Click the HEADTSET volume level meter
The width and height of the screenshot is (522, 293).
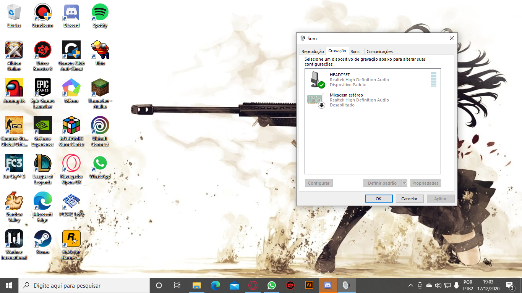(x=433, y=79)
